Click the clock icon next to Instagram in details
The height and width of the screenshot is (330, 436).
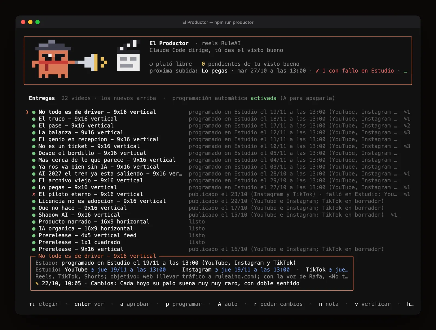point(216,270)
